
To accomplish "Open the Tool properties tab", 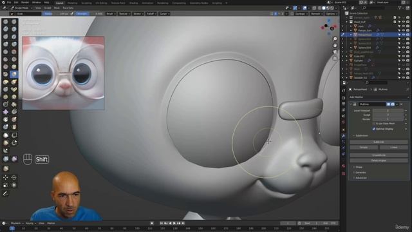I will pyautogui.click(x=343, y=90).
